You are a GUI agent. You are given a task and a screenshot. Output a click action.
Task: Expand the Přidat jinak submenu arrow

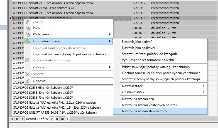click(x=110, y=34)
